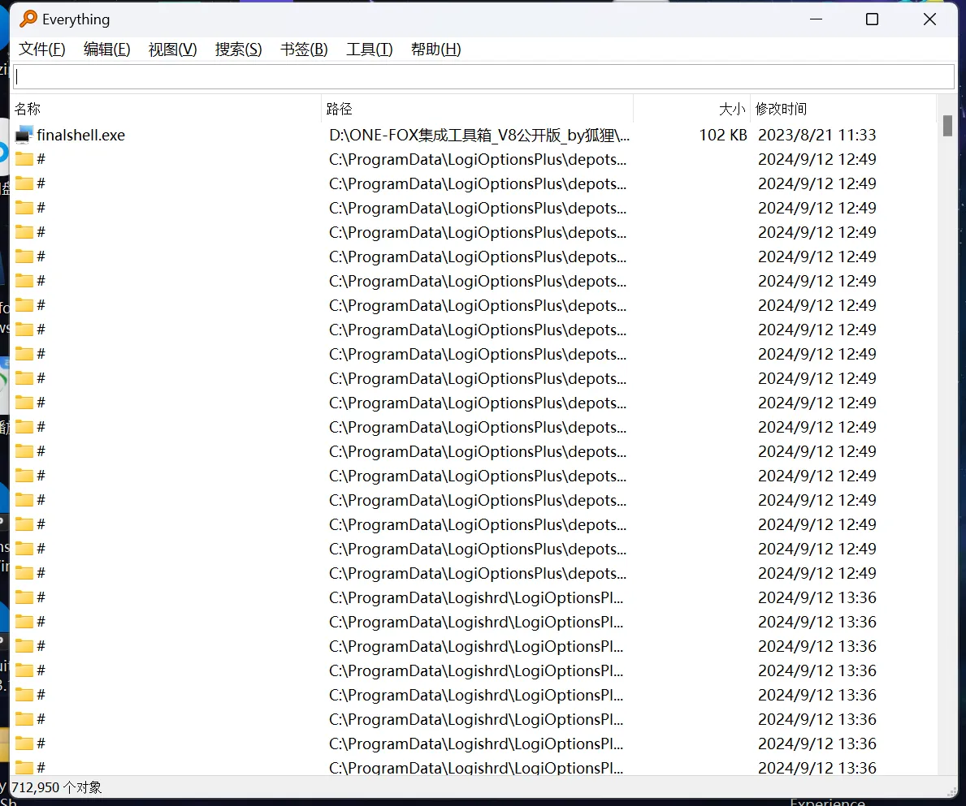Sort results by the 名称 column header
966x806 pixels.
click(x=167, y=109)
